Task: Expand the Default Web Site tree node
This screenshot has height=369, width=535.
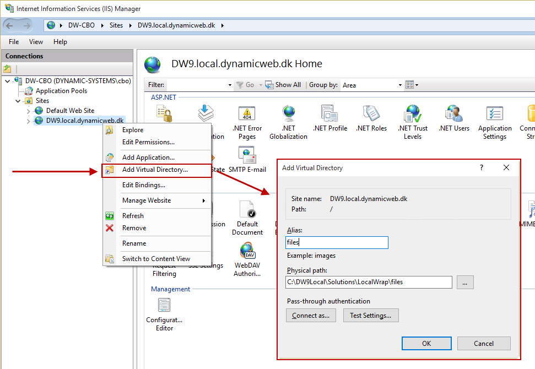Action: pyautogui.click(x=29, y=111)
